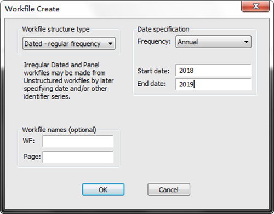Click the Page: label
274x214 pixels.
click(32, 157)
